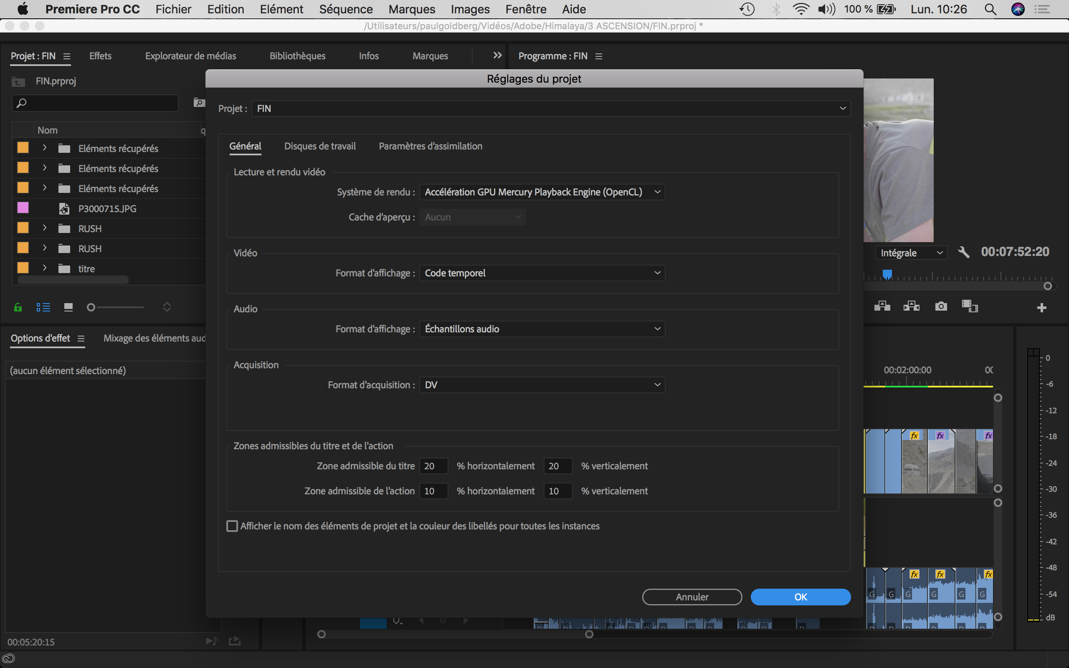Open the Format d'acquisition DV dropdown
The image size is (1069, 668).
pos(542,385)
